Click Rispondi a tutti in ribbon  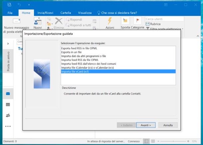coord(79,25)
